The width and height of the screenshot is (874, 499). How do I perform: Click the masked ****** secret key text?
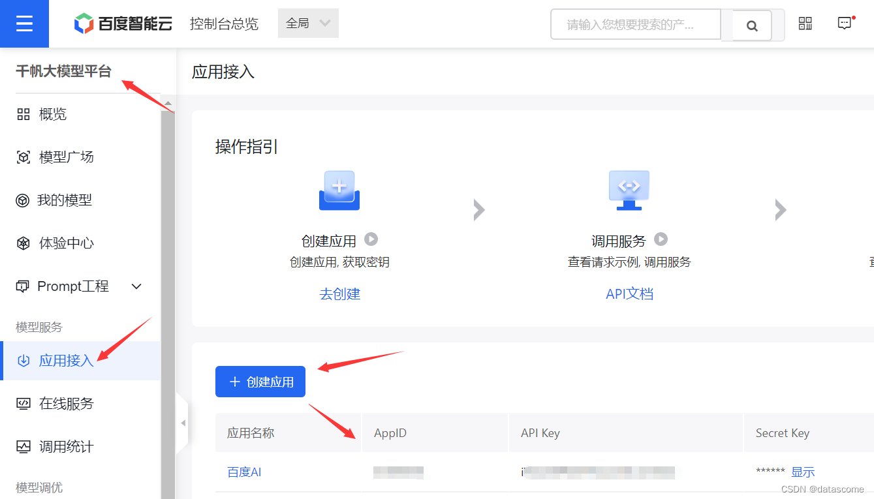click(x=770, y=472)
